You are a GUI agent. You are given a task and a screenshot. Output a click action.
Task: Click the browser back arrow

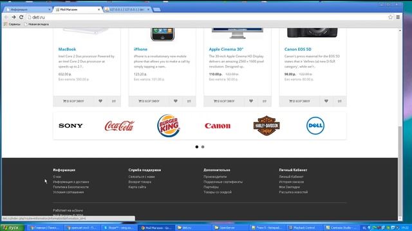point(6,17)
